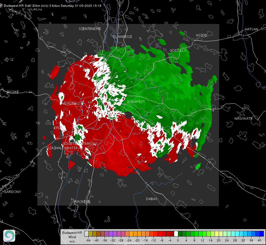Click the DABAS map label
Viewport: 266px width, 245px height.
coord(152,199)
